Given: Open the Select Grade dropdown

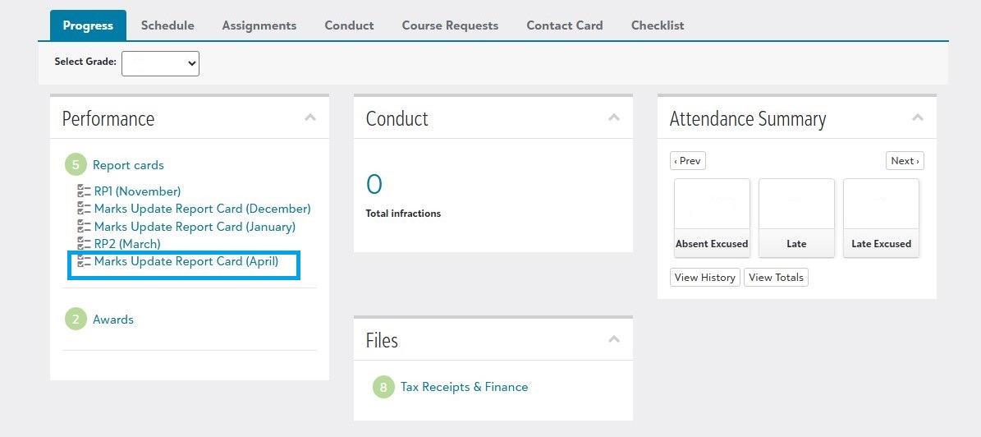Looking at the screenshot, I should click(160, 64).
